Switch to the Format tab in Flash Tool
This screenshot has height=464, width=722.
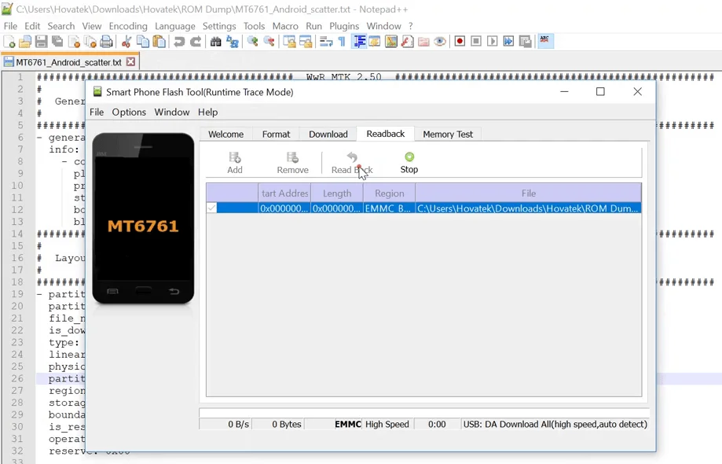coord(276,134)
